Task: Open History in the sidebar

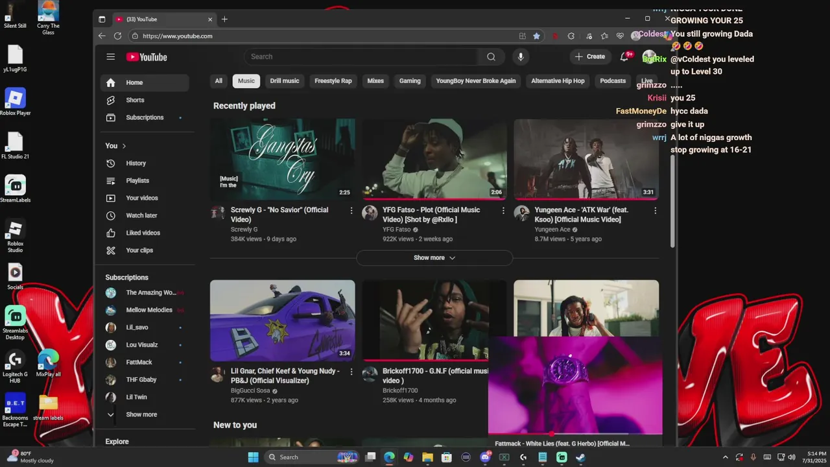Action: click(x=144, y=163)
